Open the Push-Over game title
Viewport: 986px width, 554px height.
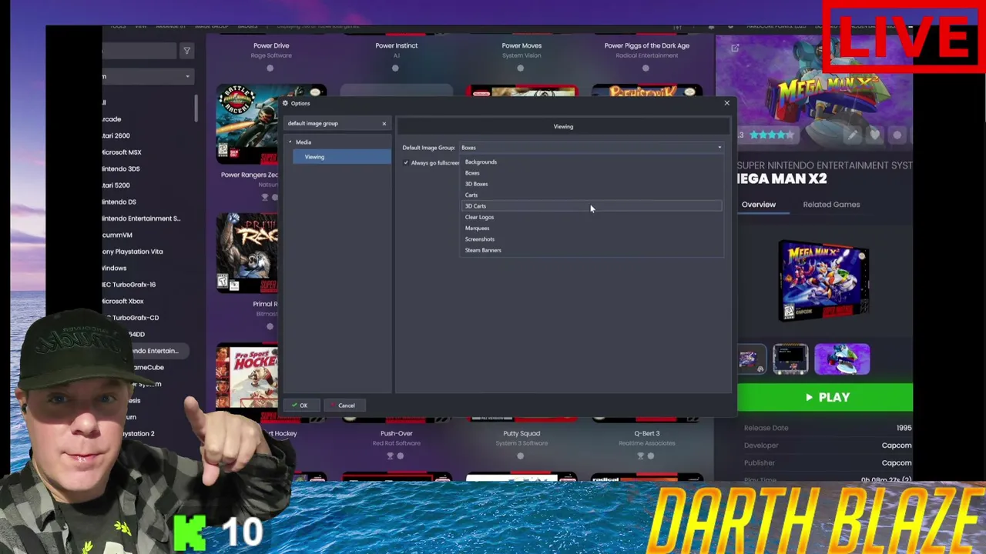[396, 434]
